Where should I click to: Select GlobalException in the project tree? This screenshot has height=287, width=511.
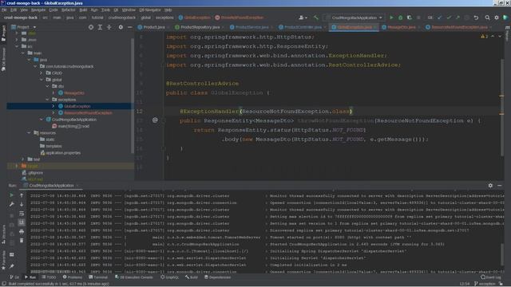point(77,106)
